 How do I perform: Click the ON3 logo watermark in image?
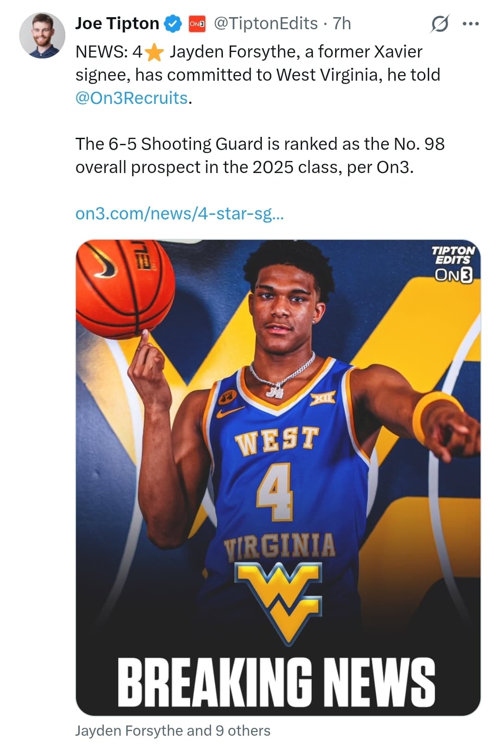point(454,275)
